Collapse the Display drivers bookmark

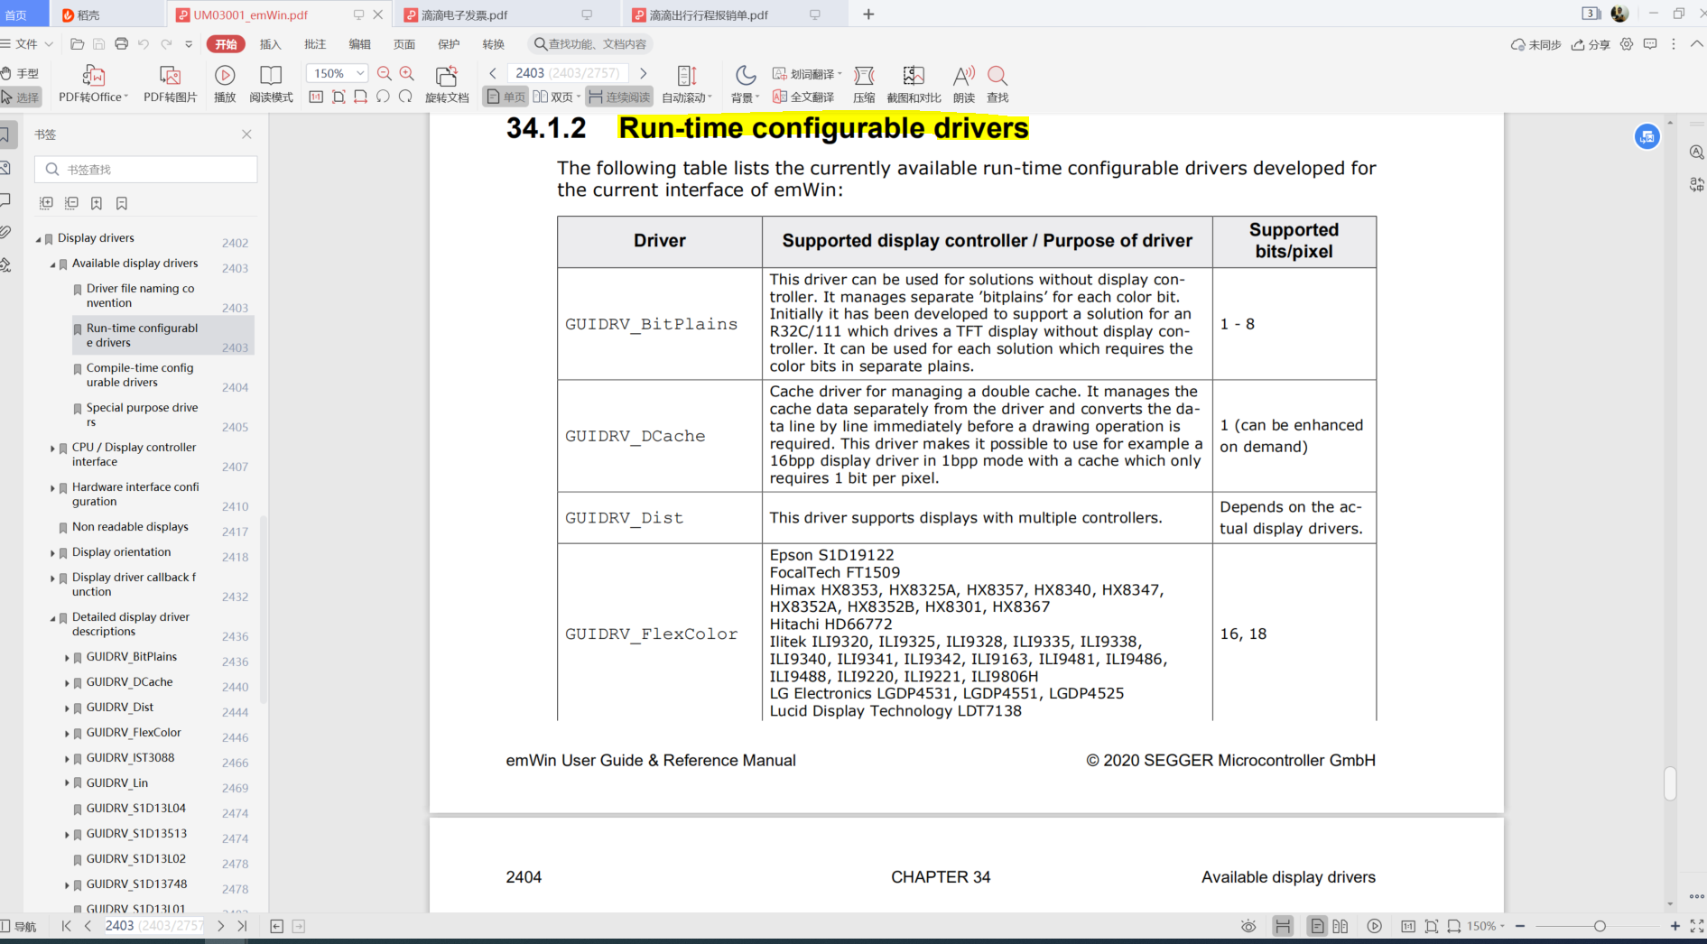(38, 239)
